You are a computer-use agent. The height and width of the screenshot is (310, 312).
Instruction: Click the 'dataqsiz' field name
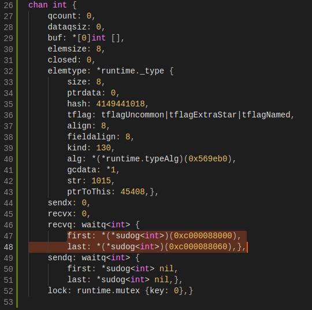(67, 27)
